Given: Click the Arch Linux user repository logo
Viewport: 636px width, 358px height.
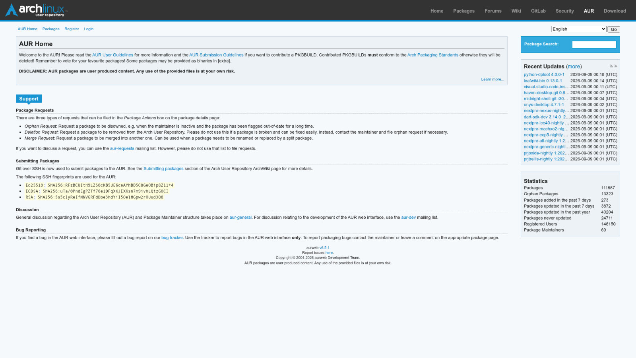Looking at the screenshot, I should pyautogui.click(x=37, y=10).
